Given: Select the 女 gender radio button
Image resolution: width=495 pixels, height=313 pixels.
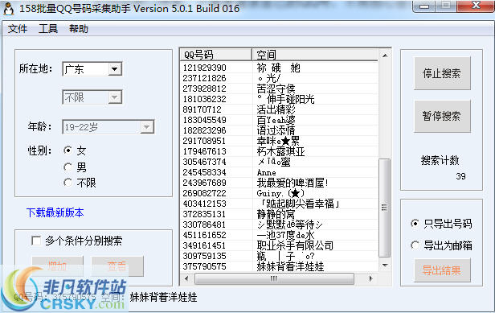Looking at the screenshot, I should click(67, 150).
